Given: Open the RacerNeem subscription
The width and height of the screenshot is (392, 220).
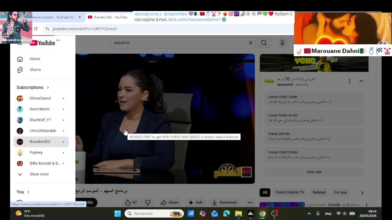Looking at the screenshot, I should click(x=41, y=109).
